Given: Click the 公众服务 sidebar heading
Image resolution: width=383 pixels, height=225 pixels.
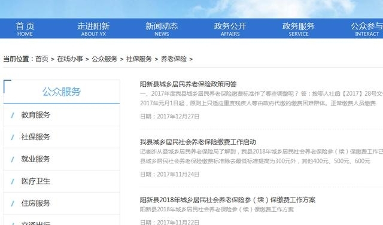Looking at the screenshot, I should (x=62, y=92).
